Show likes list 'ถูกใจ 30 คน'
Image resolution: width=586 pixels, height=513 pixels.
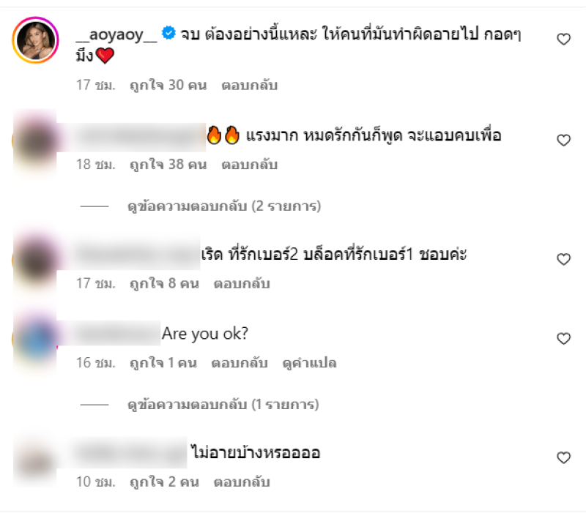coord(168,85)
